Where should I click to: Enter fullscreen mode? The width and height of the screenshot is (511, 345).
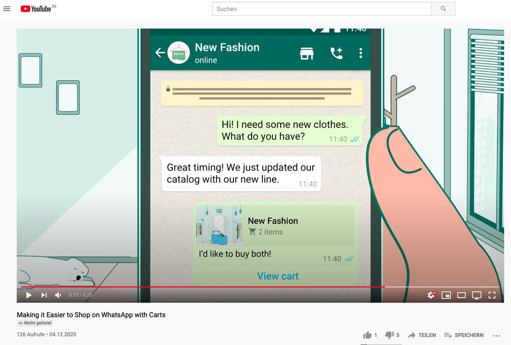[x=492, y=295]
